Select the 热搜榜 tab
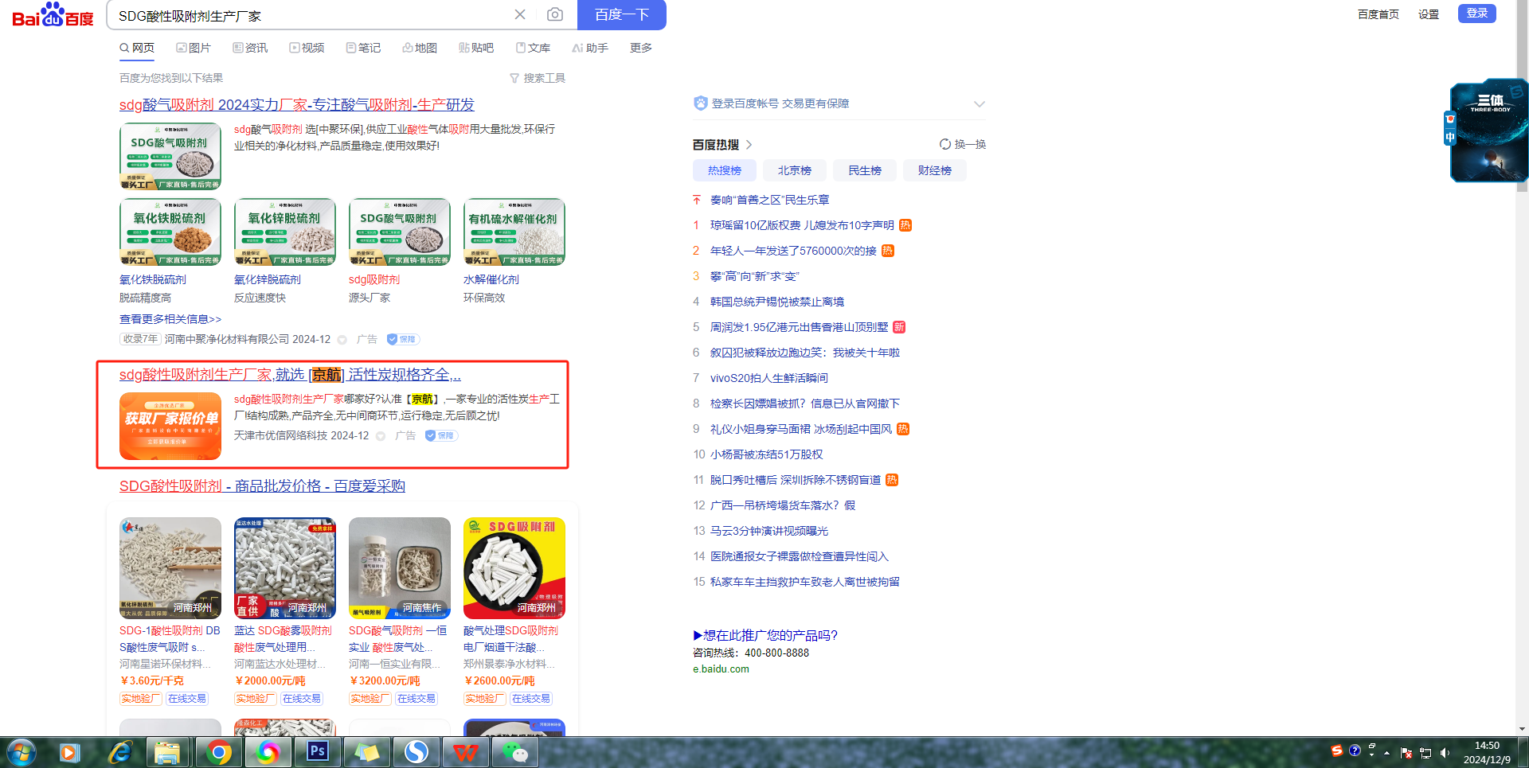This screenshot has height=768, width=1529. [725, 170]
